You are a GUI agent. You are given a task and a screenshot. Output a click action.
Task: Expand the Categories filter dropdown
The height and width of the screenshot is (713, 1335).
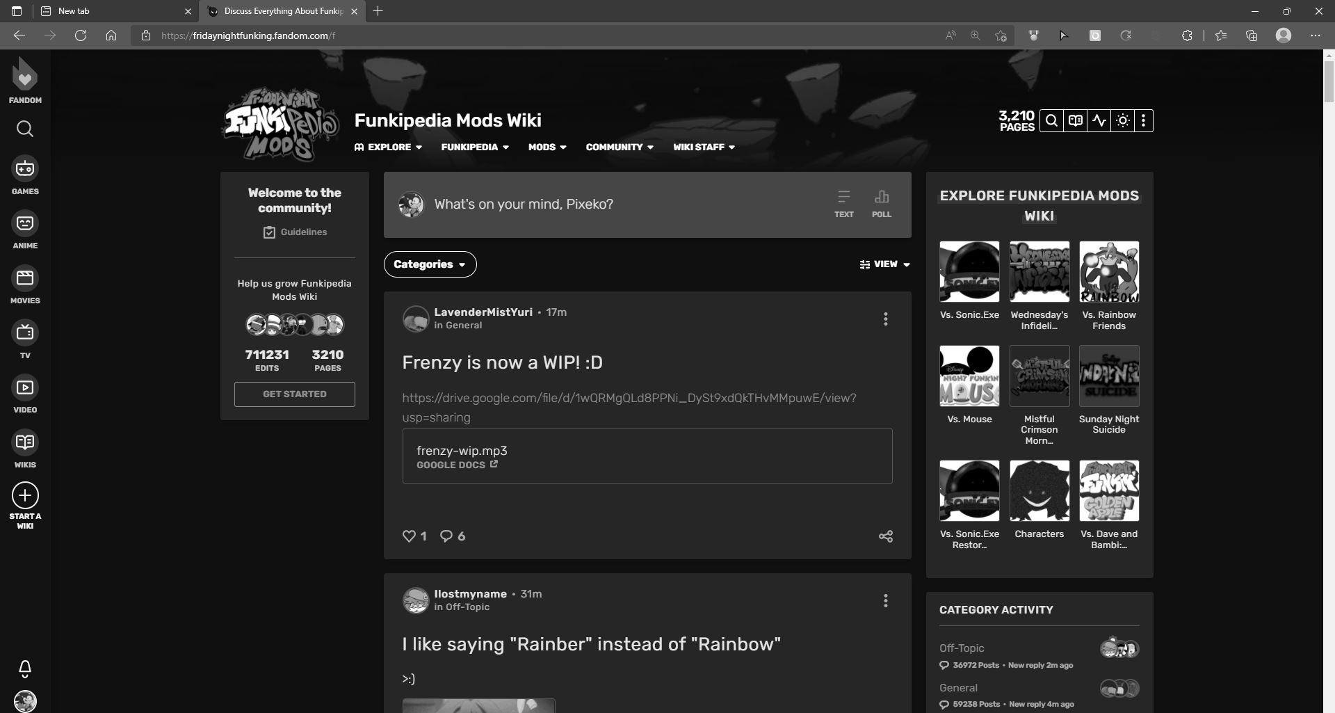430,264
